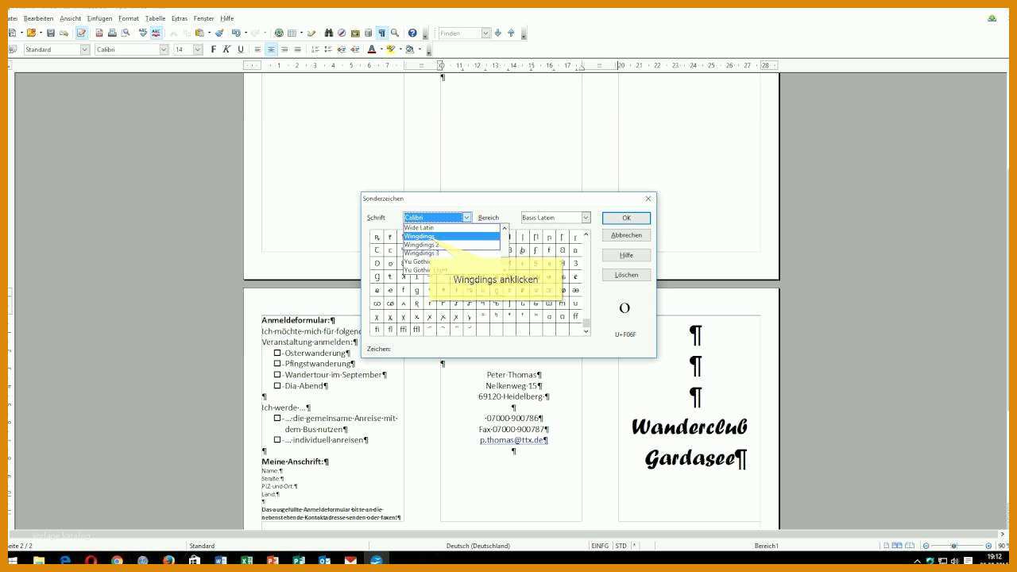Click the Spellcheck ABC icon
The width and height of the screenshot is (1017, 572).
[x=143, y=33]
